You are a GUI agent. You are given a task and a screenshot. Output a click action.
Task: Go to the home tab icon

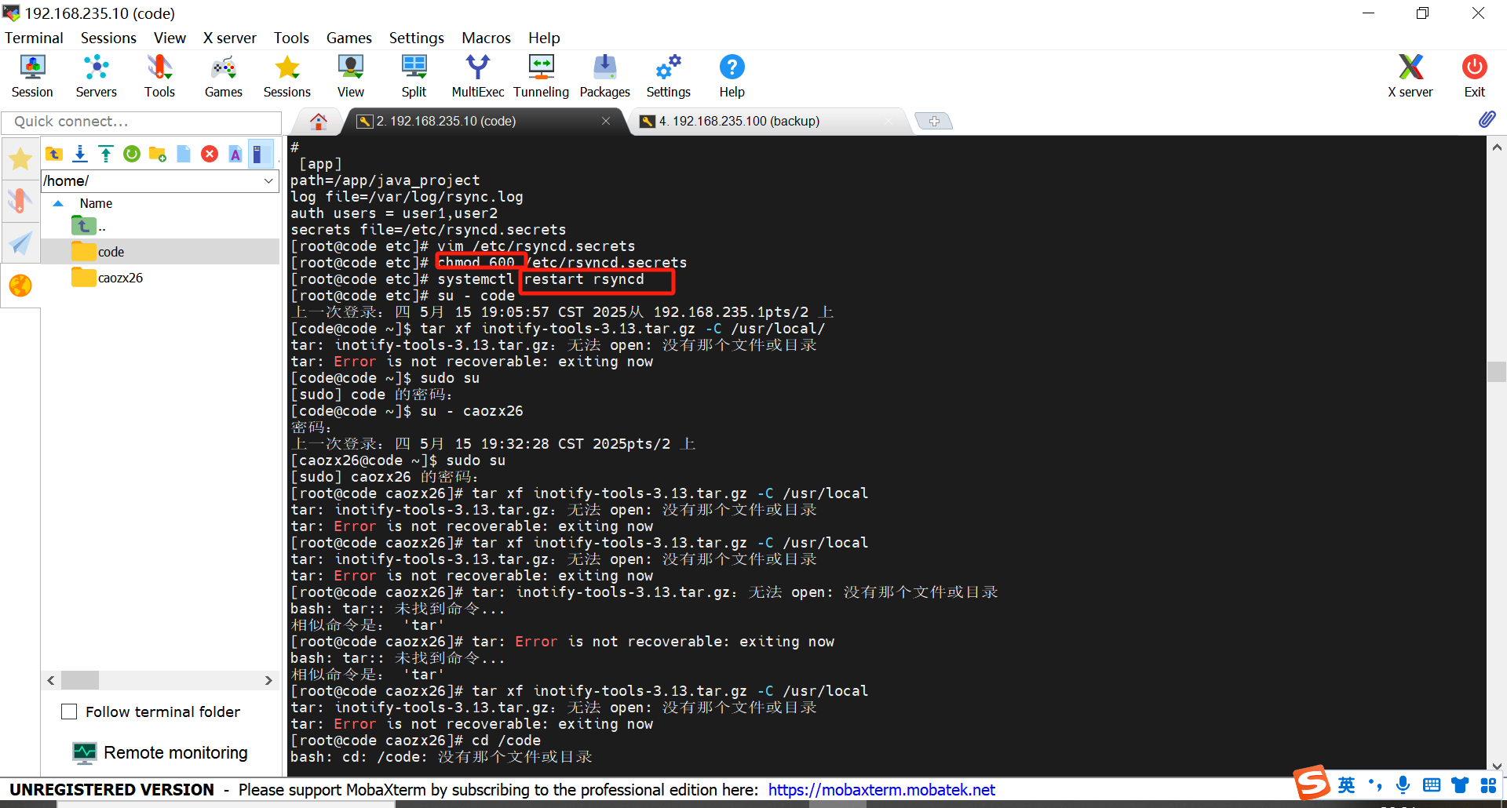(x=318, y=121)
